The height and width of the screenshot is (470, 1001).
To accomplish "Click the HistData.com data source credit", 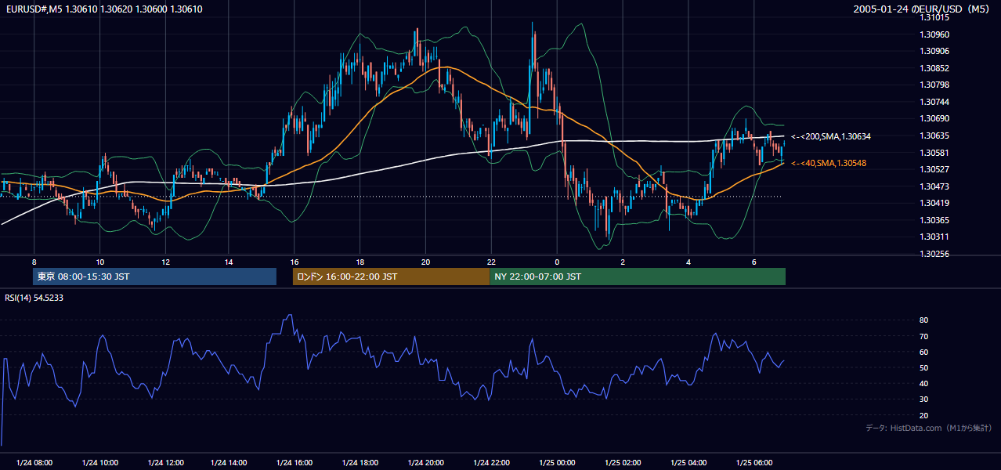I will coord(929,428).
